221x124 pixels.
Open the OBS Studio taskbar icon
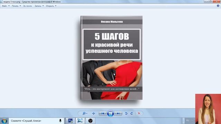pyautogui.click(x=90, y=121)
